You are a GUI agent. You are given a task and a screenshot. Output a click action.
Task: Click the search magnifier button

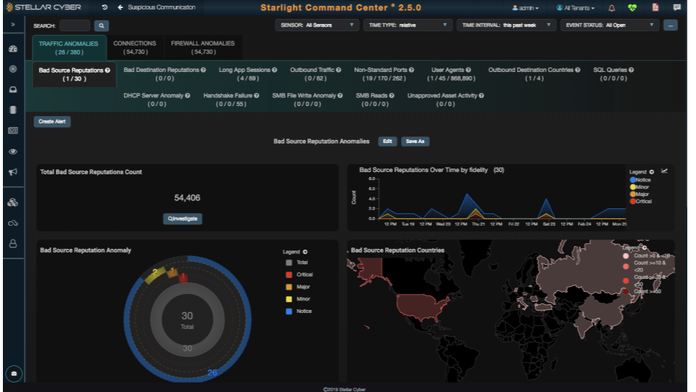(101, 26)
